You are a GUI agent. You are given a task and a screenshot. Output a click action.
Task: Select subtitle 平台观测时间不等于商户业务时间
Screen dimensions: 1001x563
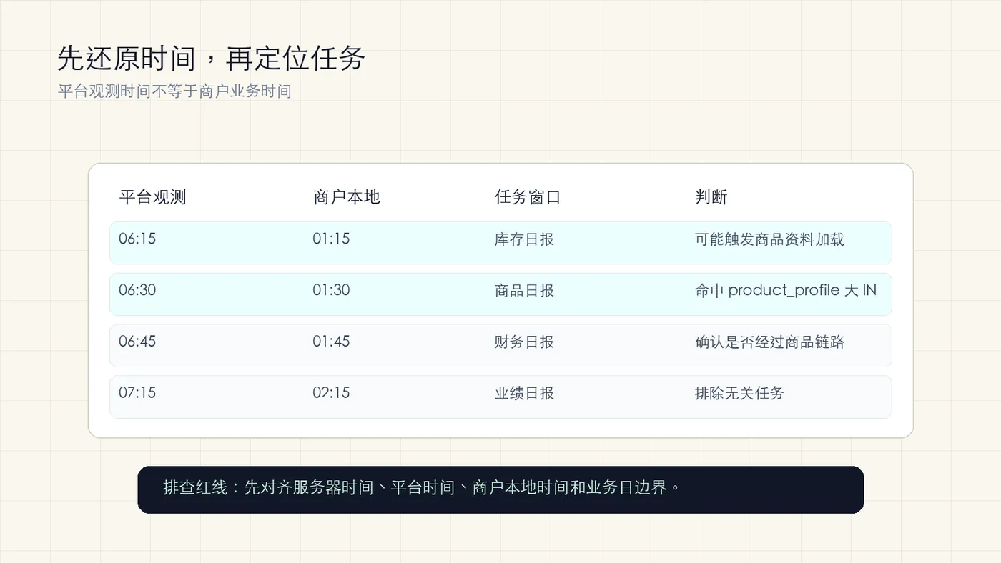pos(174,91)
